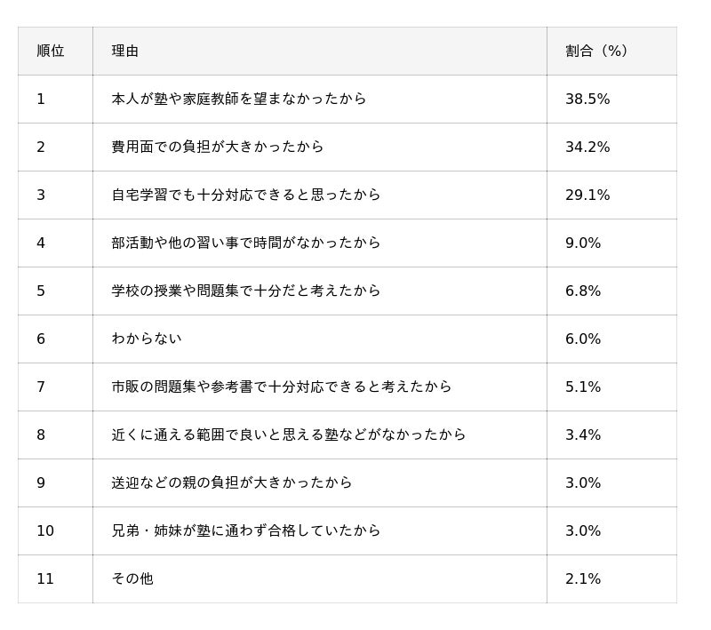Select the 38.5% percentage cell
Screen dimensions: 711x630
(587, 100)
